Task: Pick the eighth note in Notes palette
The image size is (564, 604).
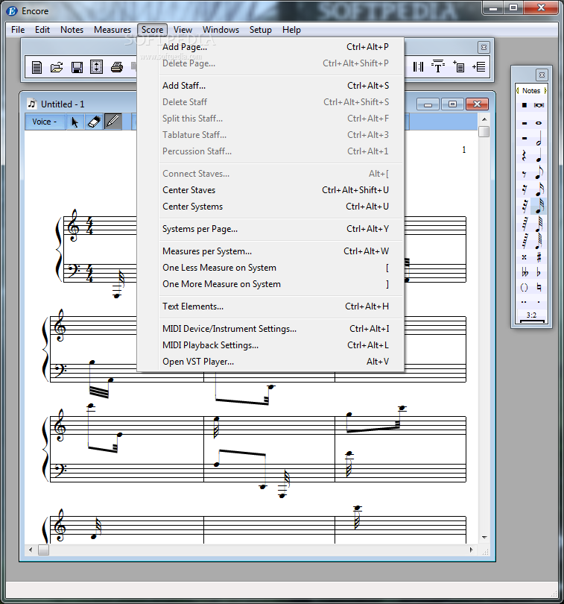Action: click(x=539, y=172)
